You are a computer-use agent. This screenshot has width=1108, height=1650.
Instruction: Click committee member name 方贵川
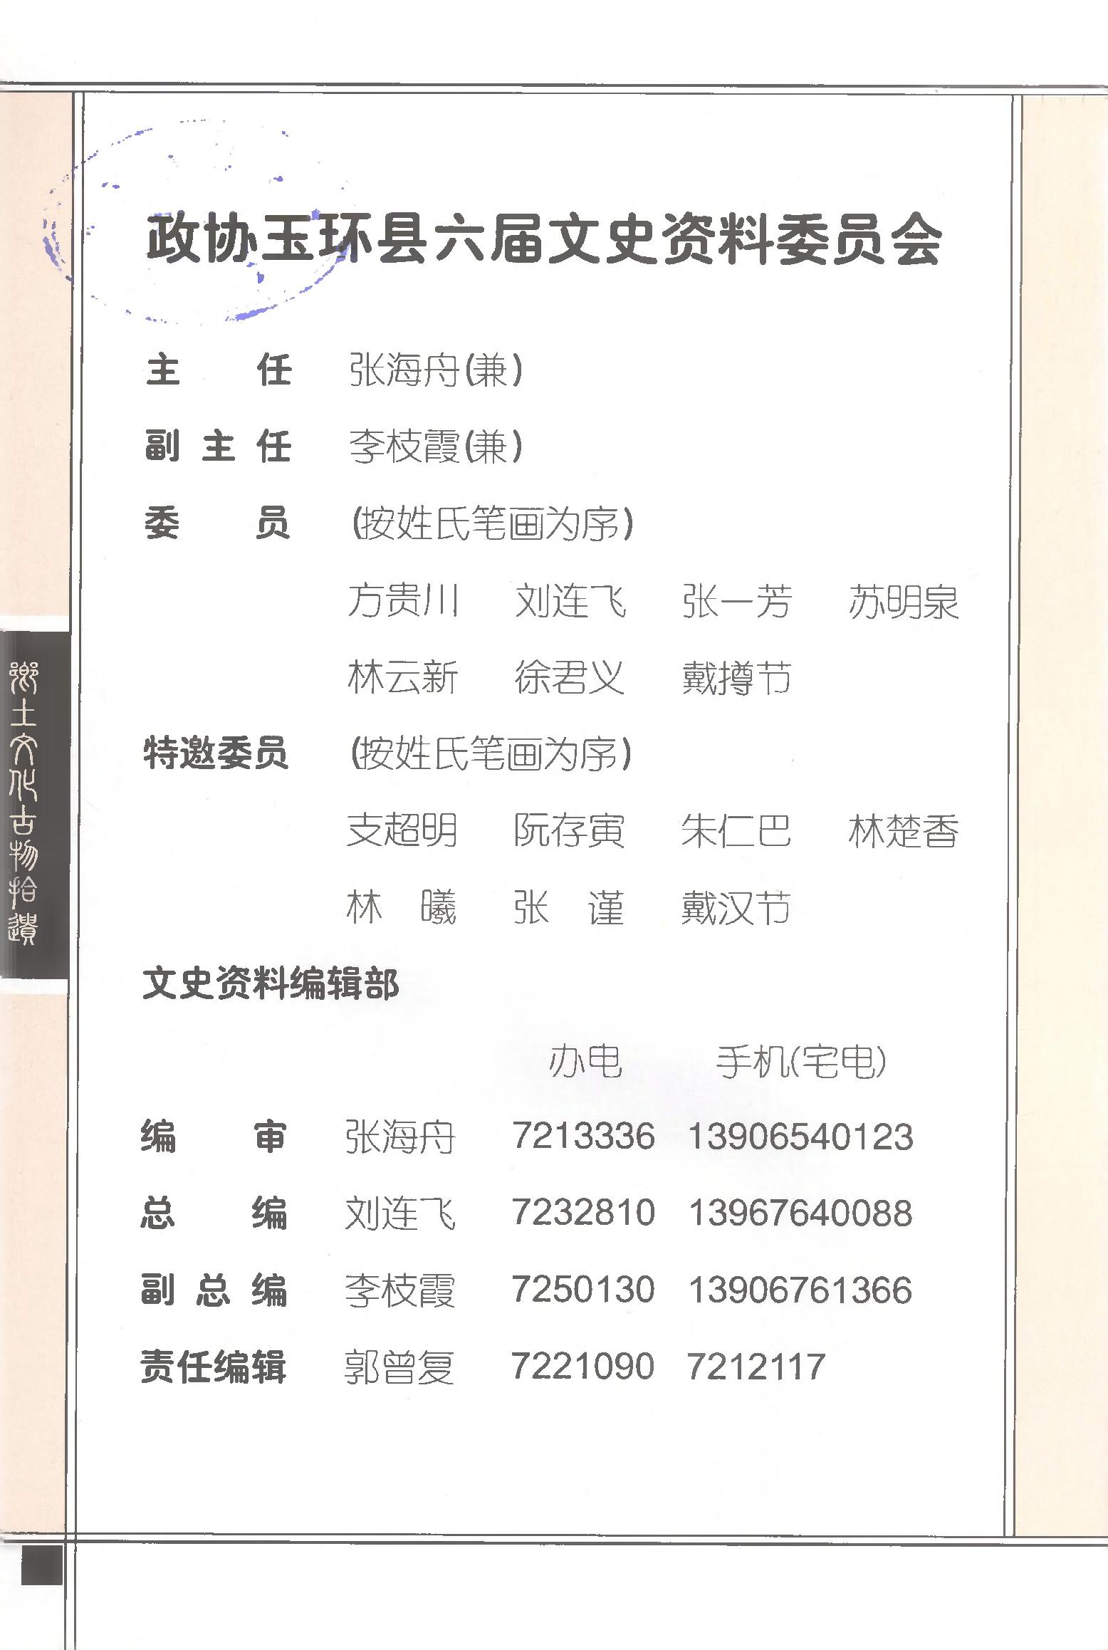tap(403, 601)
